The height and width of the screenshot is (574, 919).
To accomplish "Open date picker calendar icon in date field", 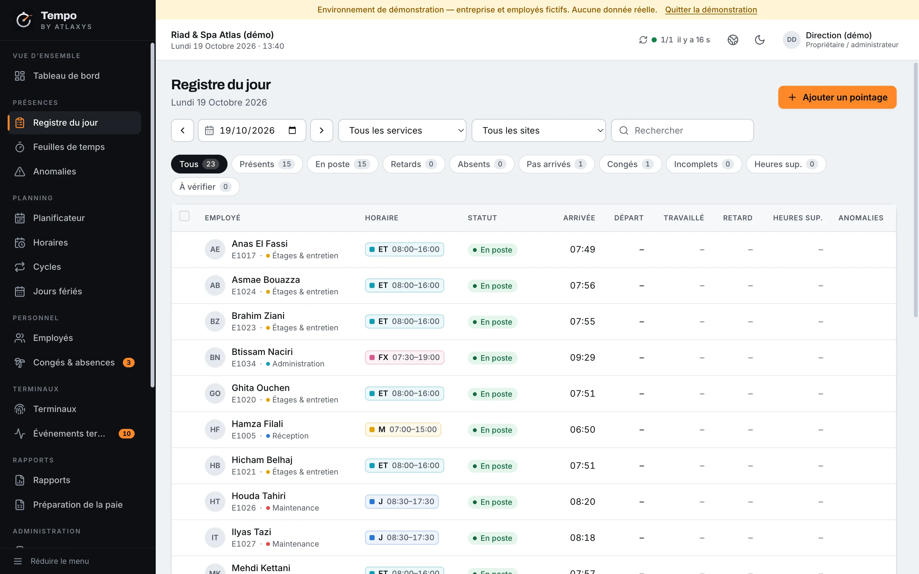I will (292, 131).
